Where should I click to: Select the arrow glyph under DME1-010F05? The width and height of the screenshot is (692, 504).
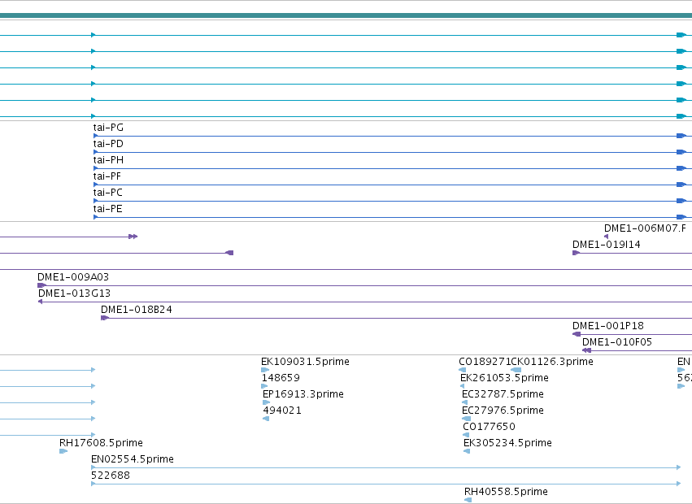[586, 350]
